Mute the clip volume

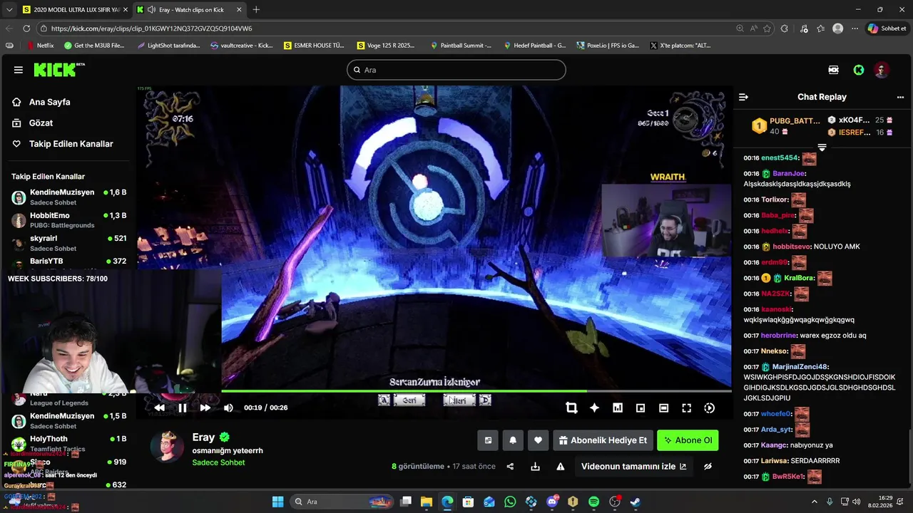228,408
